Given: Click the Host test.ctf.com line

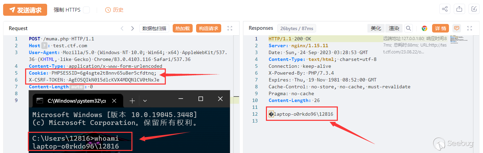Looking at the screenshot, I should [x=58, y=46].
